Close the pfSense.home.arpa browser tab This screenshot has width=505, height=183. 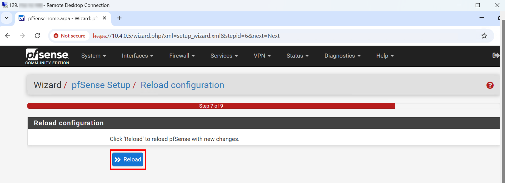tap(104, 18)
